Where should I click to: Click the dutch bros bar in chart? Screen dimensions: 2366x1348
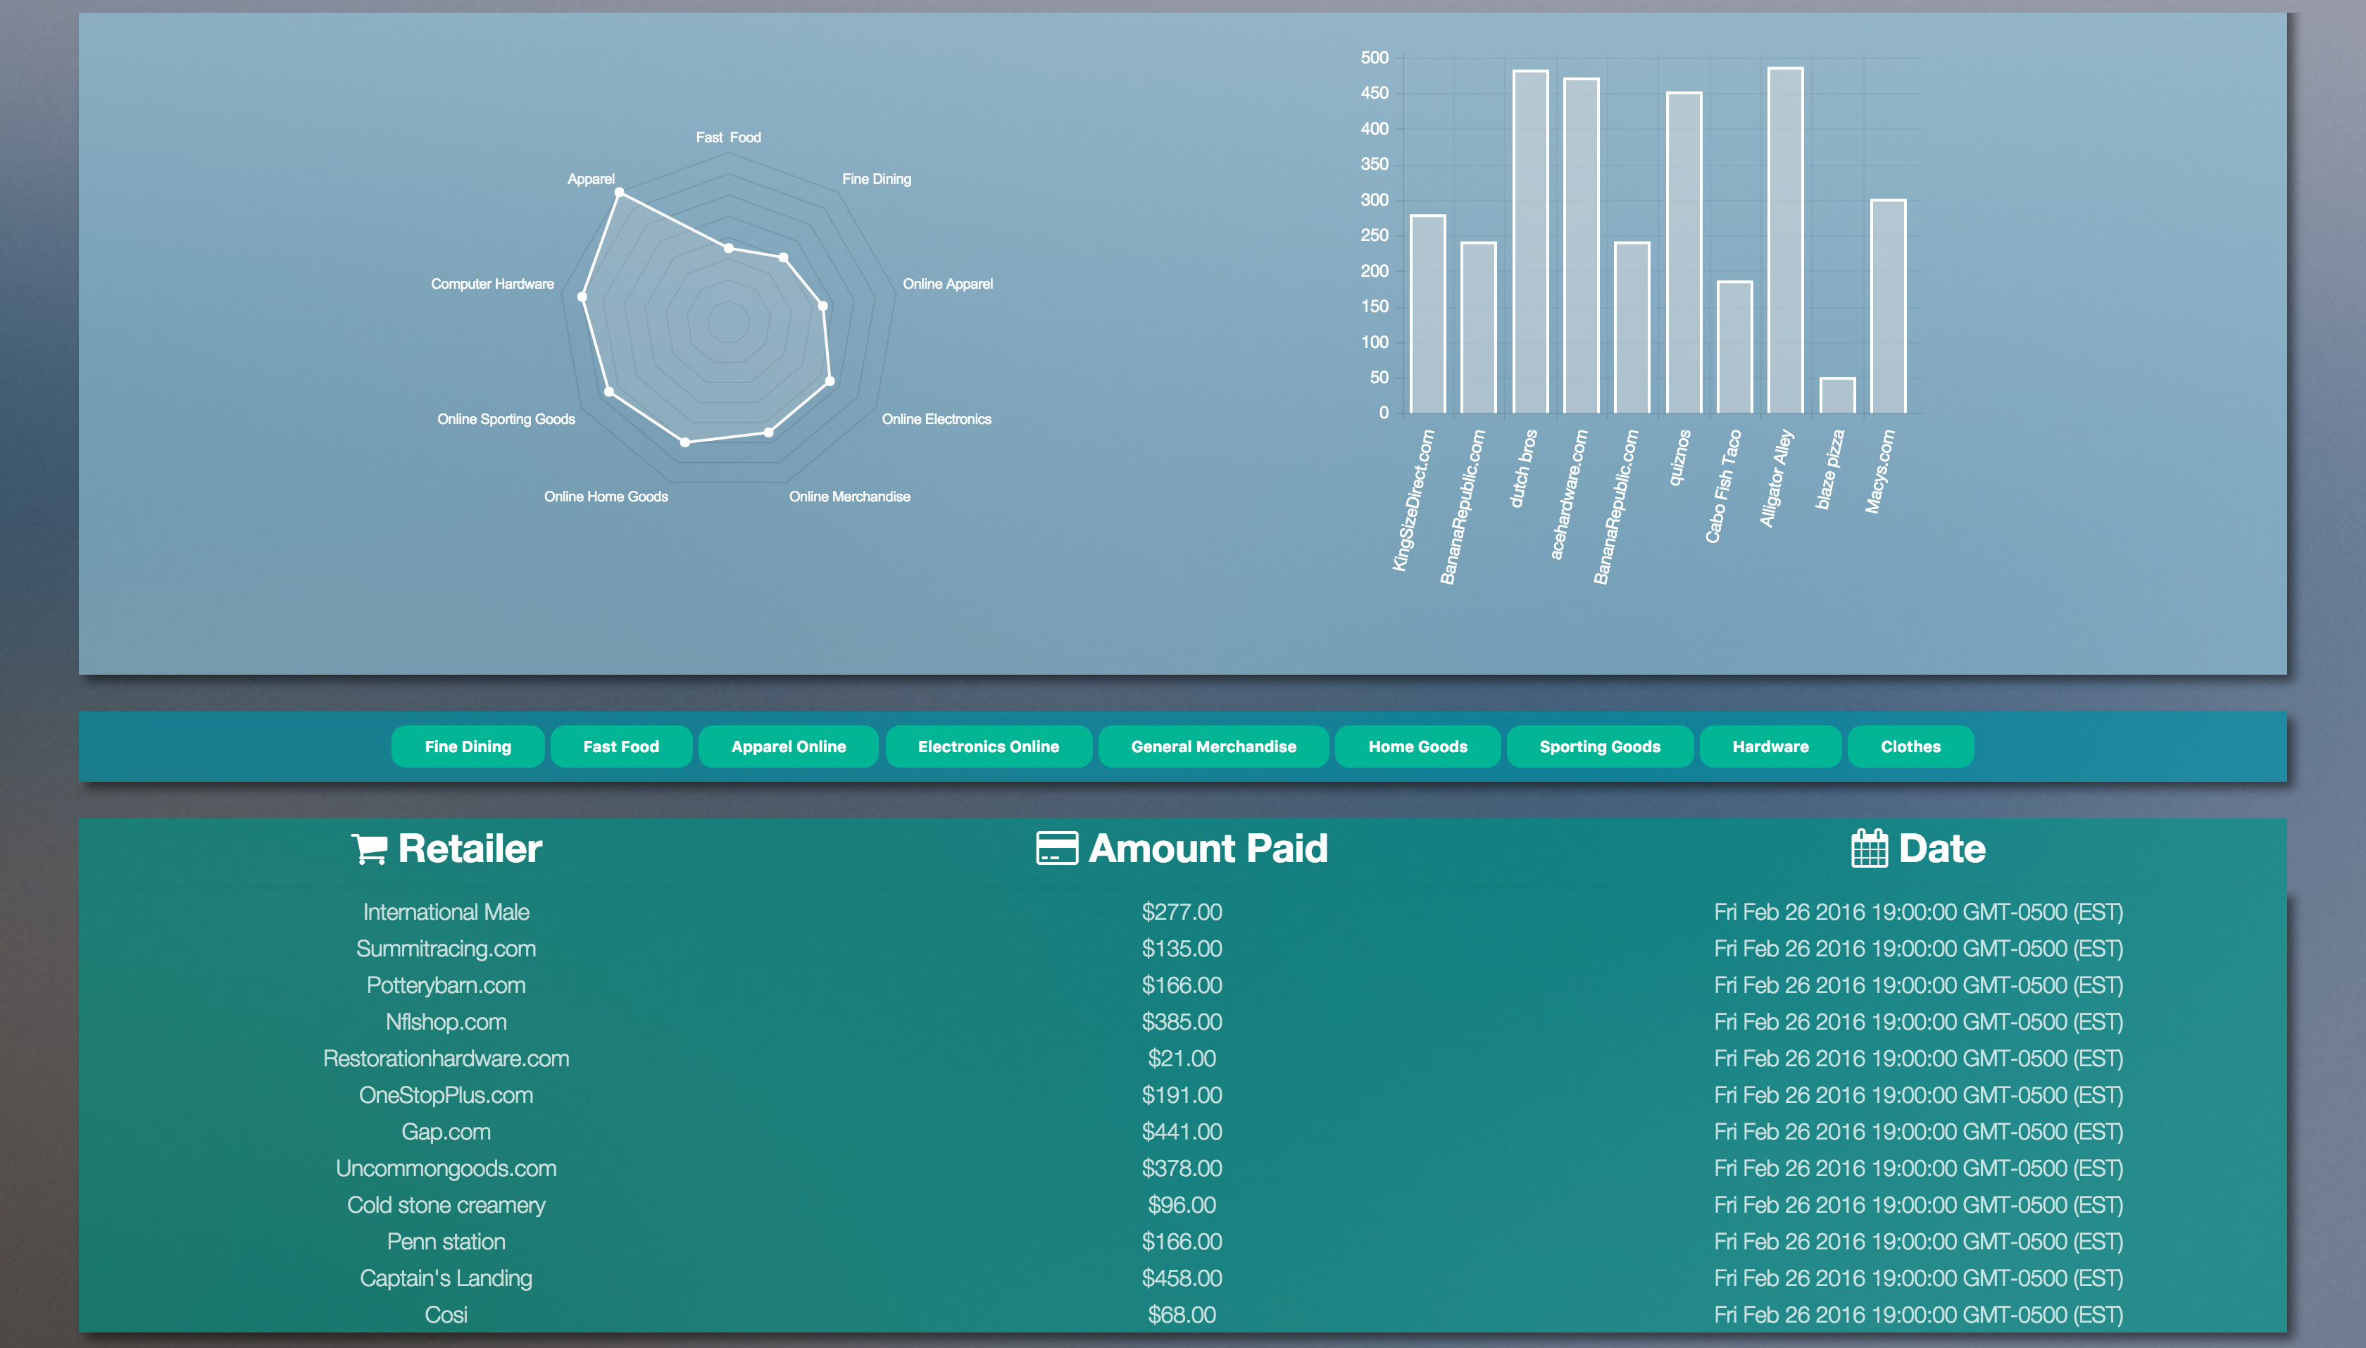(1530, 241)
